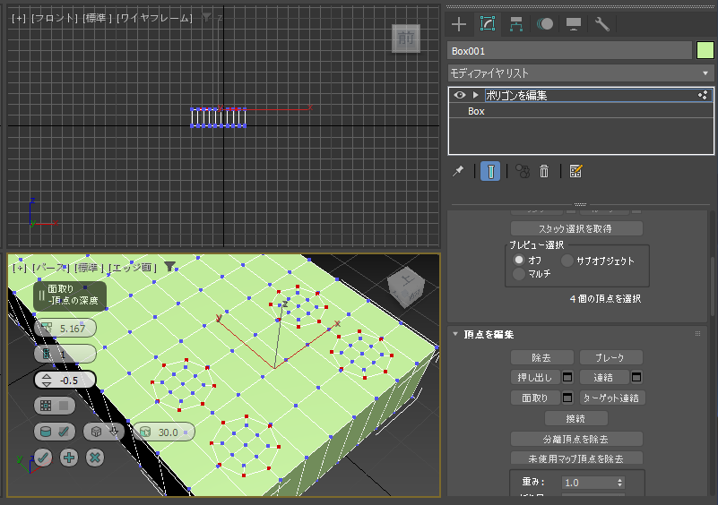This screenshot has height=505, width=718.
Task: Select the サブオブジェクト preview selection radio
Action: [x=567, y=261]
